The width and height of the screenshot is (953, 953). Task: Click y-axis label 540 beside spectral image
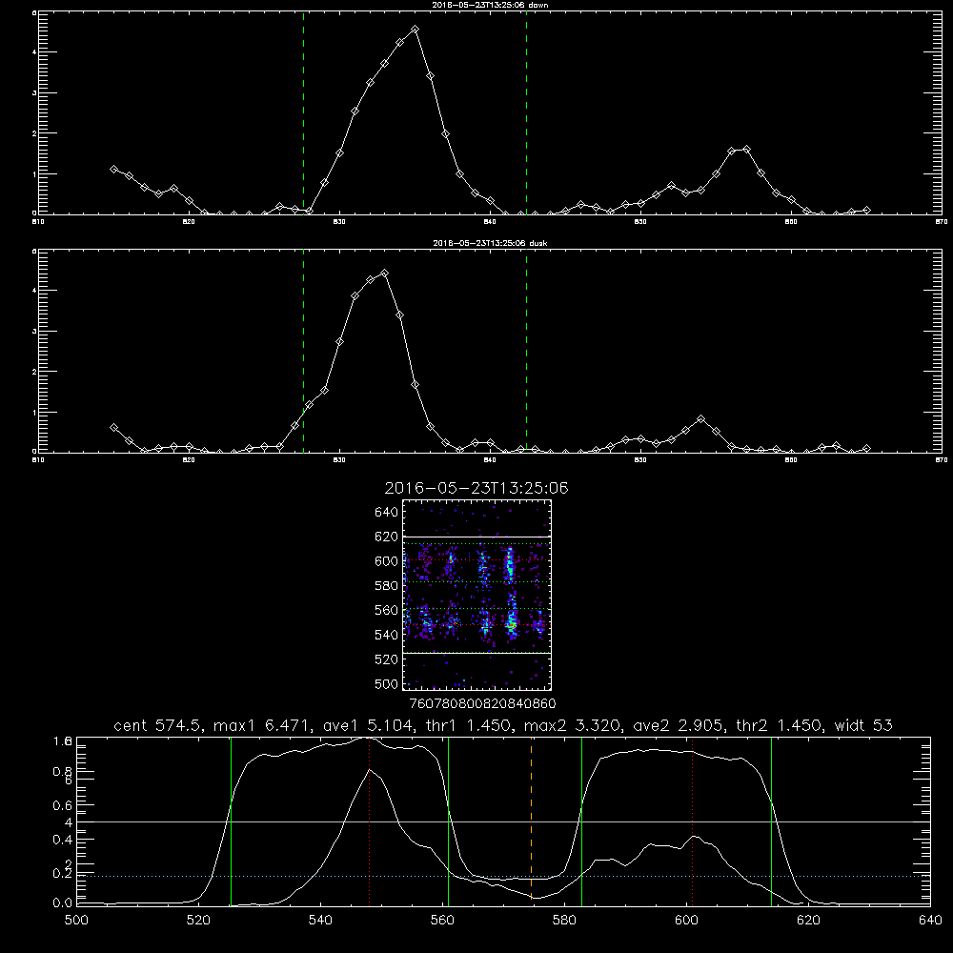coord(387,635)
